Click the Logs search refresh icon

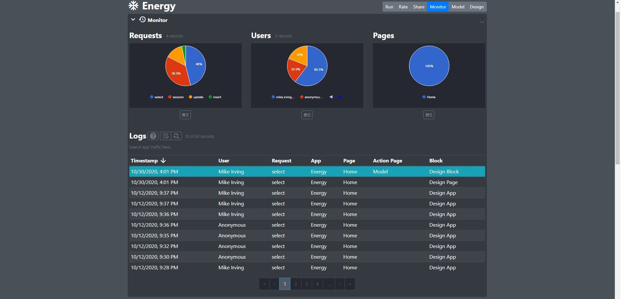[x=176, y=136]
